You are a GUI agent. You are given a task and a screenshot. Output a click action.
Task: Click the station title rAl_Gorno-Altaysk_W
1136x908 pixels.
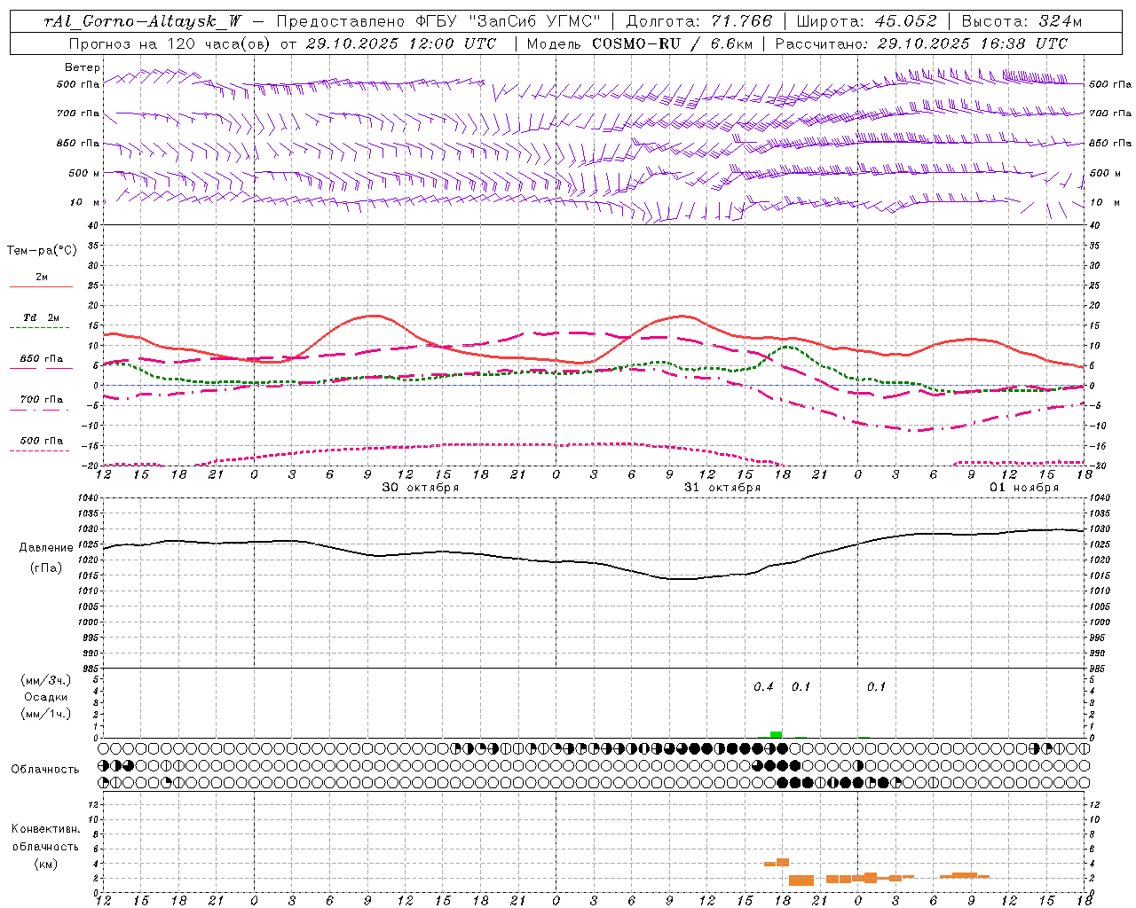point(142,21)
